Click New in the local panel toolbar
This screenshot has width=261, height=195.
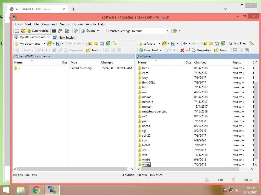click(x=94, y=50)
